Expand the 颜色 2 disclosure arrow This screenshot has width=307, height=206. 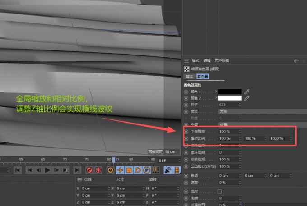[x=216, y=98]
